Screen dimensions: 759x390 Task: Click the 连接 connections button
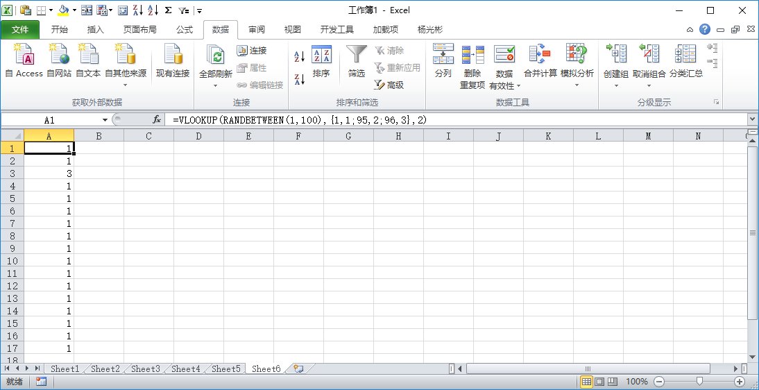pyautogui.click(x=252, y=51)
